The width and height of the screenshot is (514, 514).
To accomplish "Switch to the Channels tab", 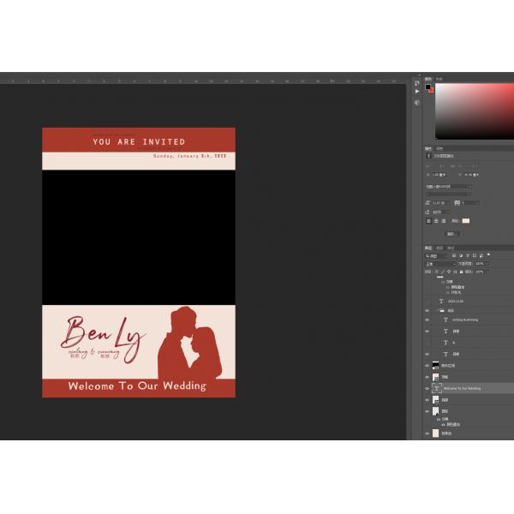I will [440, 248].
